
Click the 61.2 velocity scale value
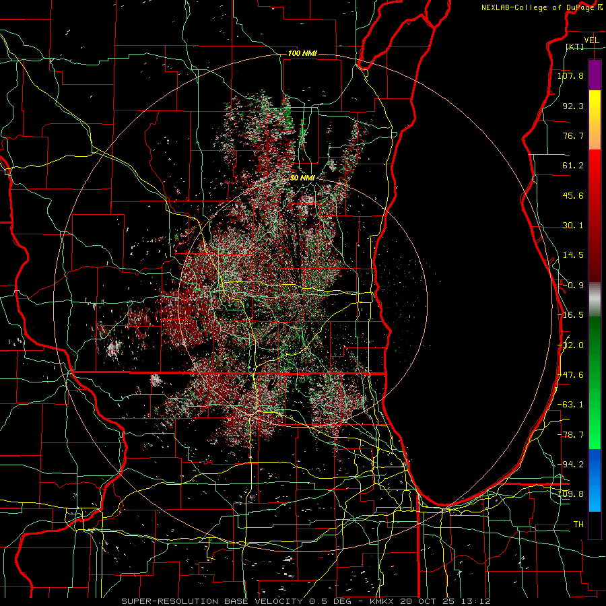coord(573,166)
